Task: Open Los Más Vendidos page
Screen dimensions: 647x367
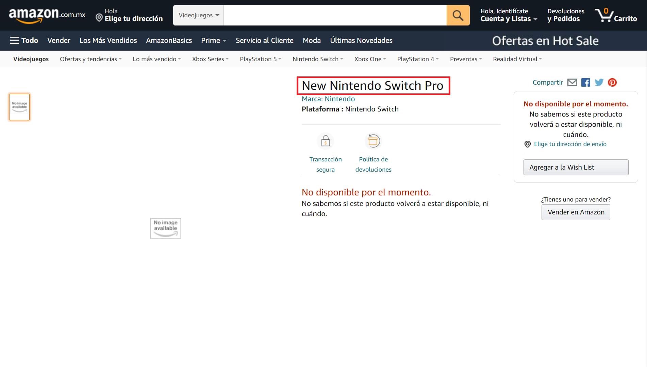Action: tap(108, 40)
